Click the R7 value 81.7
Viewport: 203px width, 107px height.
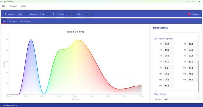[169, 62]
